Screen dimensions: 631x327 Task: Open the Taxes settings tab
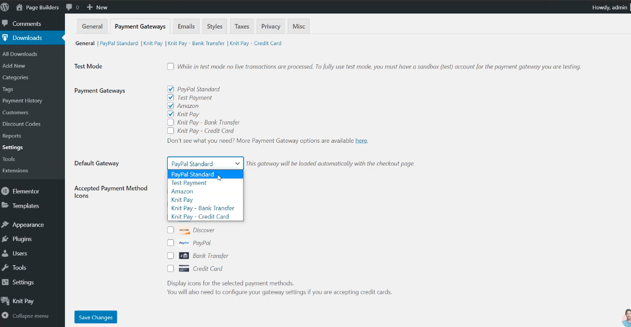click(241, 26)
